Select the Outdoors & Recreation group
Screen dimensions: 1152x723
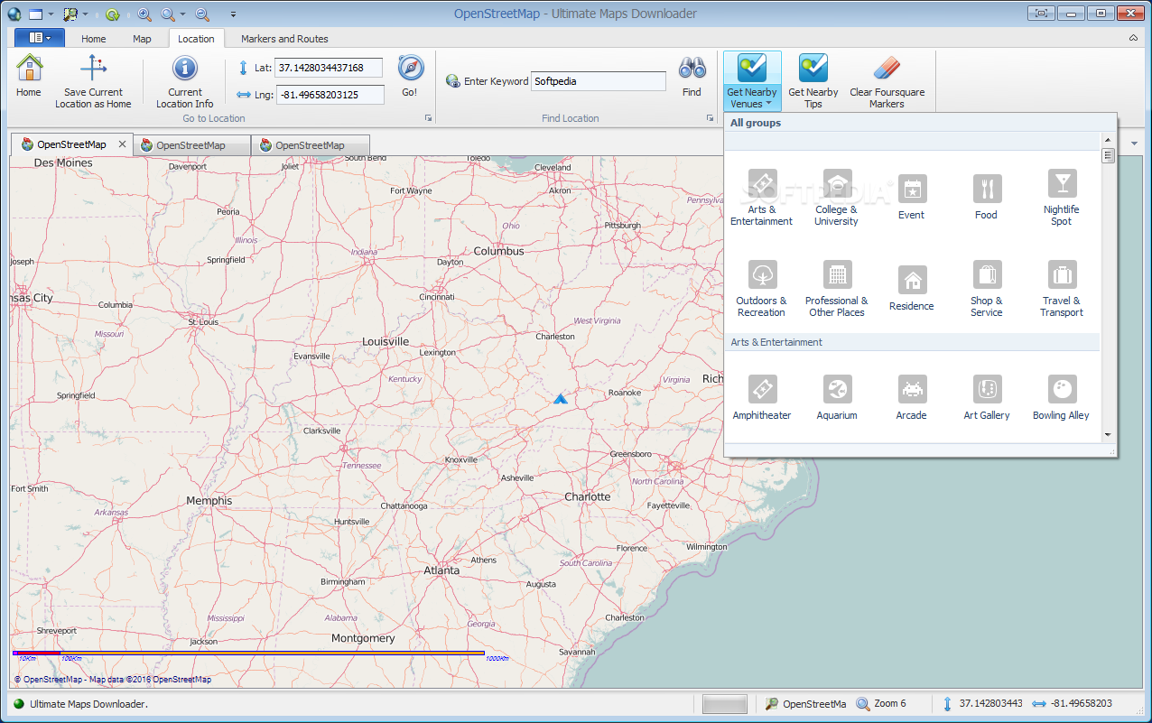click(x=762, y=289)
